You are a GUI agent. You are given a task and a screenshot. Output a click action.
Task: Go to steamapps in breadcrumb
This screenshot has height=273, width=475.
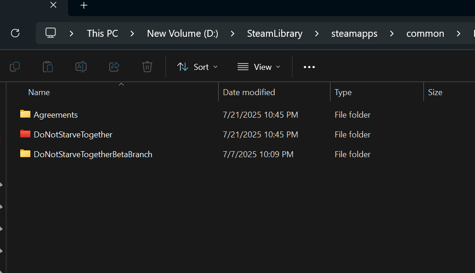click(x=354, y=34)
